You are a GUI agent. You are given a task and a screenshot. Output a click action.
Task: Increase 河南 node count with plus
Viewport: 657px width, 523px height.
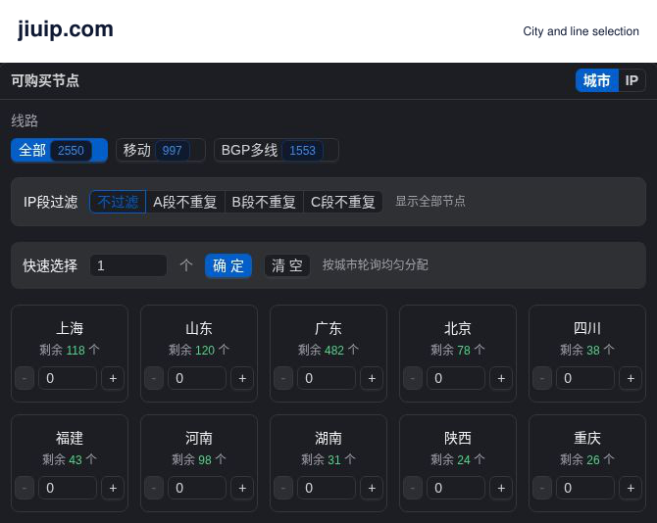click(242, 488)
